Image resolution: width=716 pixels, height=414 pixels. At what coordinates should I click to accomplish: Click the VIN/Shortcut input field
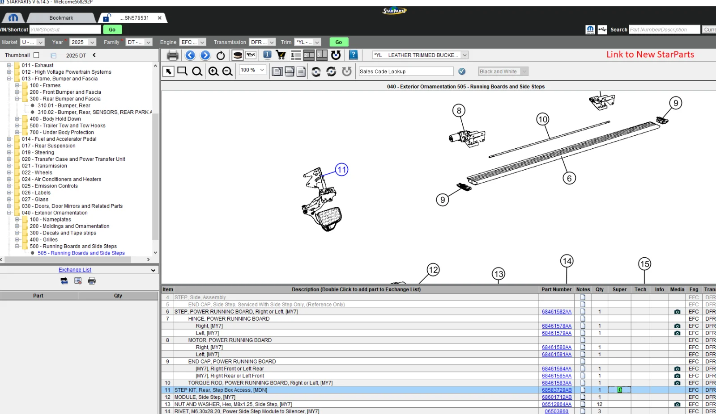tap(65, 29)
